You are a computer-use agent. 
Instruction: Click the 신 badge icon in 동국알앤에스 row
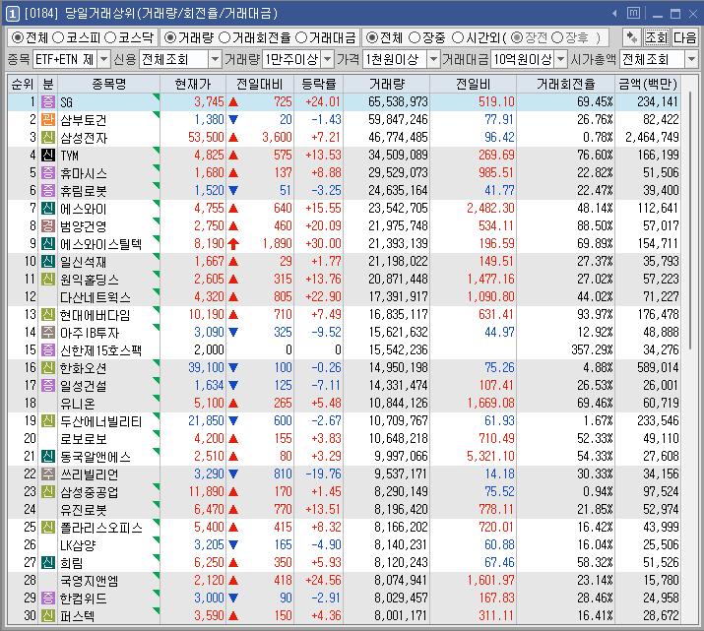[x=48, y=457]
